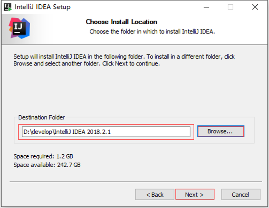This screenshot has width=269, height=208.
Task: Cancel the IntelliJ IDEA setup
Action: pyautogui.click(x=241, y=194)
